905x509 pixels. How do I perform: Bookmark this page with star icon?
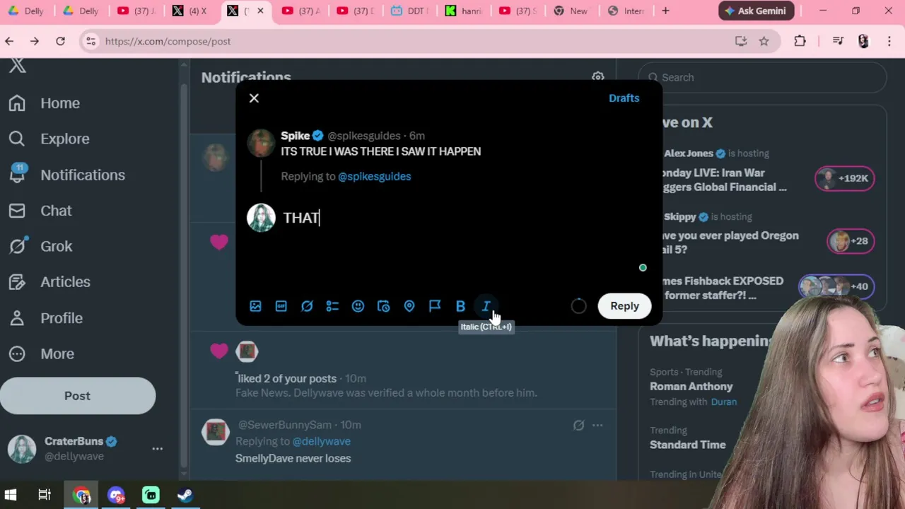pyautogui.click(x=764, y=41)
